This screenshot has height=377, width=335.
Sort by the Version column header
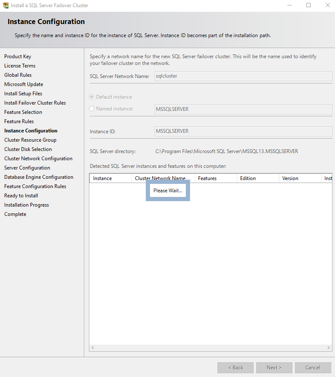(x=300, y=178)
